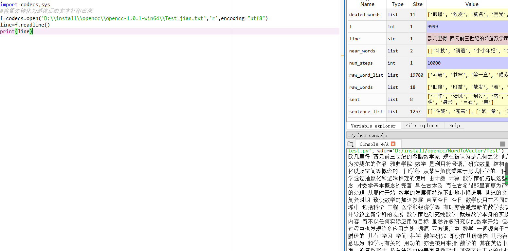Click the gray stop kernel square button

click(502, 144)
